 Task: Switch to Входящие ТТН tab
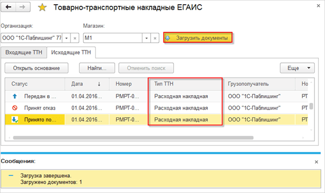[x=24, y=52]
